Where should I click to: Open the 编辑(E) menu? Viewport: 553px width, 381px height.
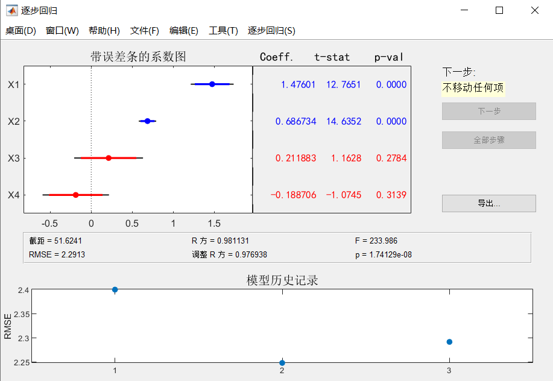point(184,31)
